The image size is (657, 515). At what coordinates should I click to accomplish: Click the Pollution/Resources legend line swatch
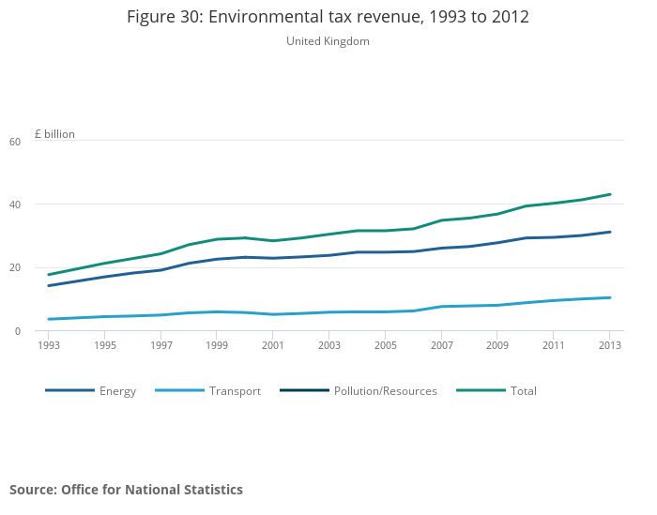pyautogui.click(x=304, y=390)
